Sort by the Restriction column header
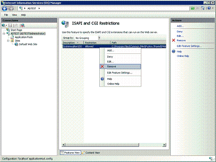Image resolution: width=216 pixels, height=162 pixels. tap(97, 43)
